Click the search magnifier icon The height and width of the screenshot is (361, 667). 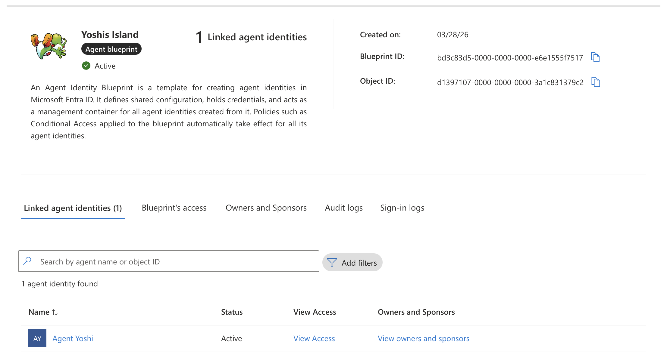click(x=27, y=261)
